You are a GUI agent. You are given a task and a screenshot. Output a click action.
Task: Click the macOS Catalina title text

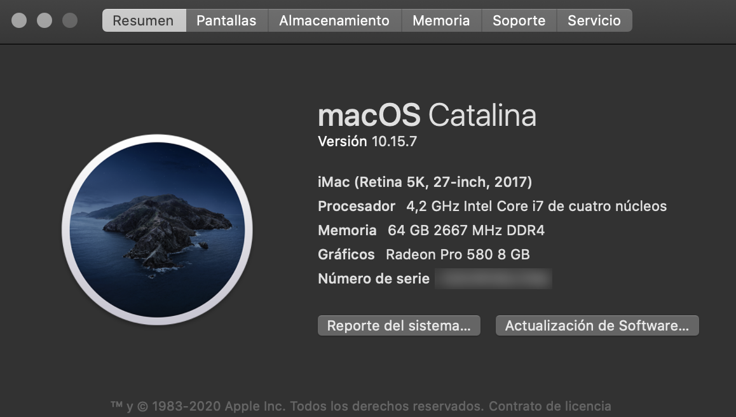coord(428,116)
